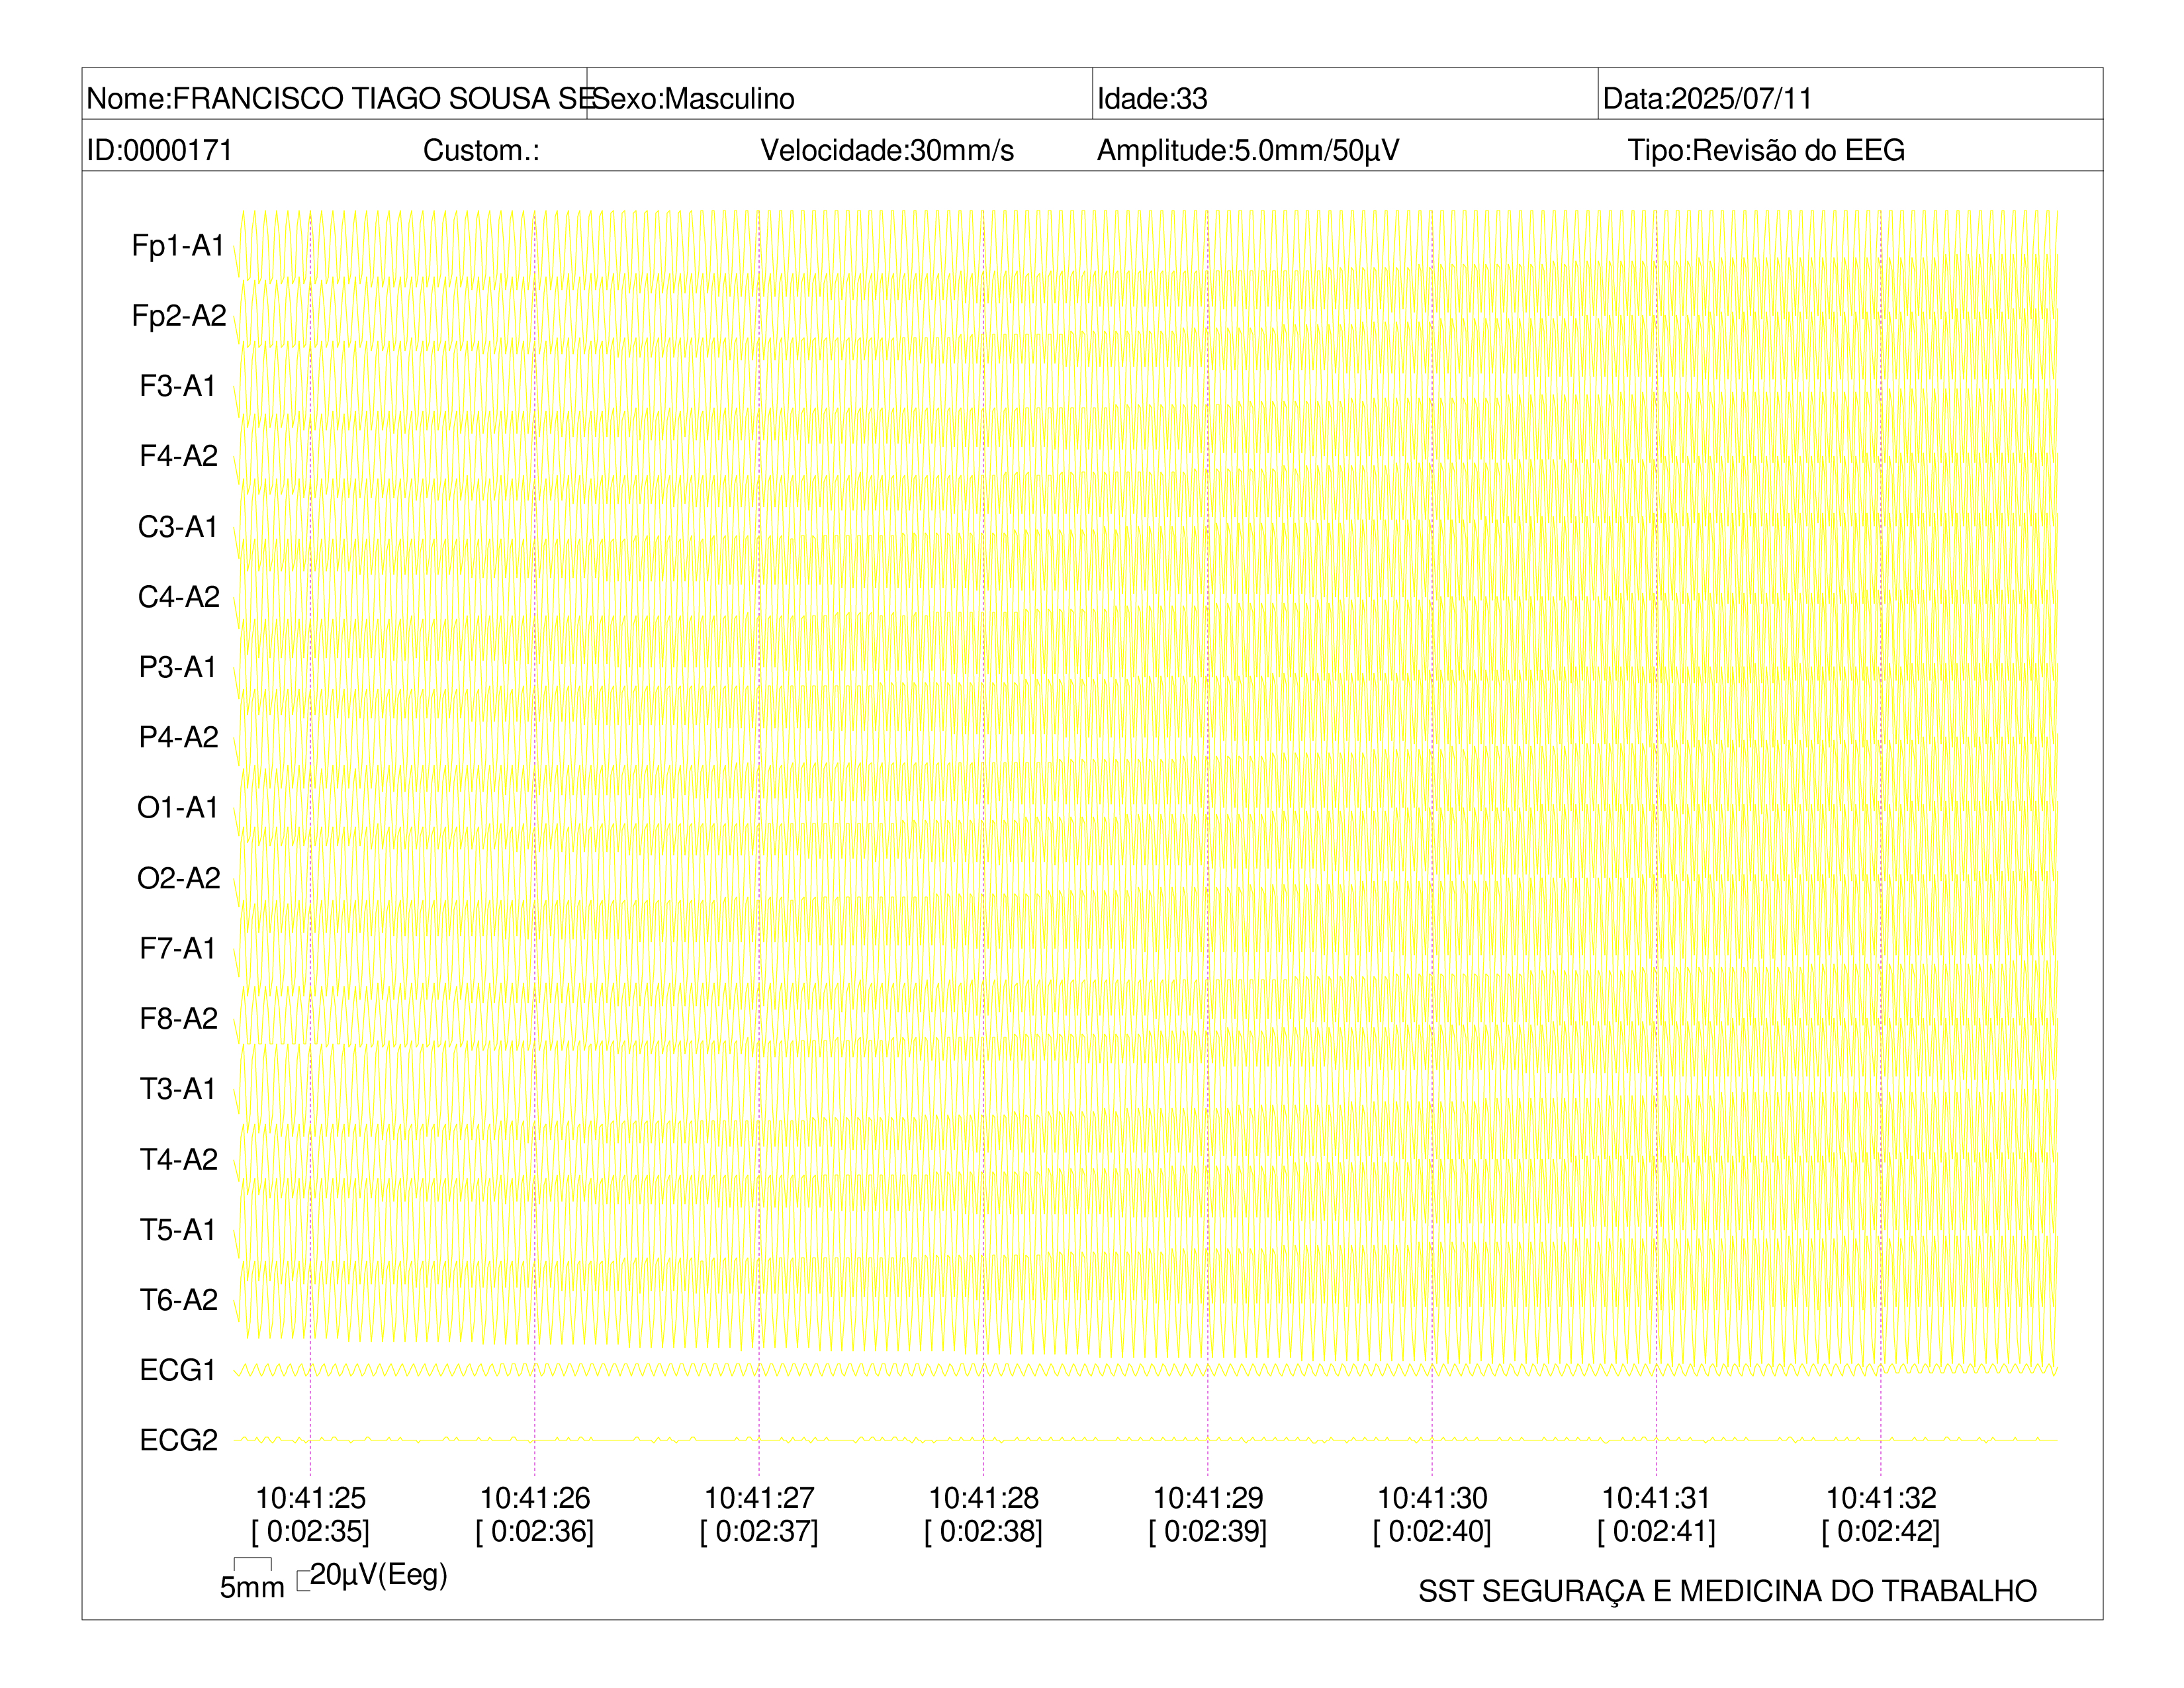Click the Tipo:Revisão do EEG text
Viewport: 2184px width, 1688px height.
click(1766, 150)
